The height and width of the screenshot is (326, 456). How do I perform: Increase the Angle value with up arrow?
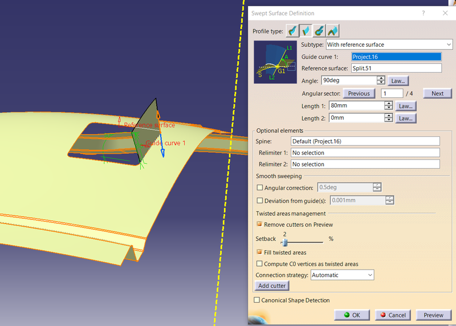(381, 78)
